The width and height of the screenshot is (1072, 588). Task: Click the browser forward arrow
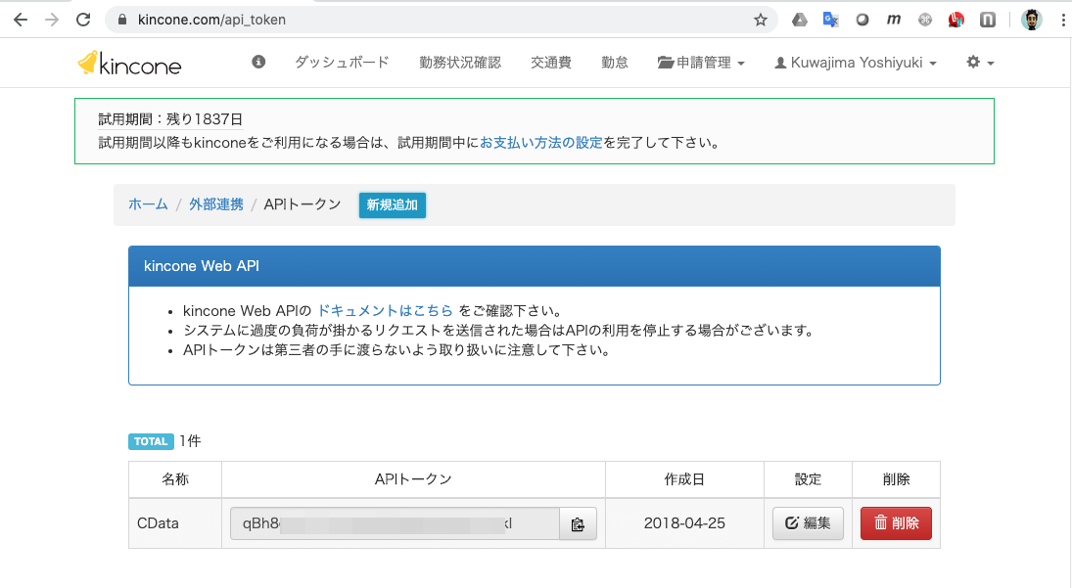coord(52,20)
